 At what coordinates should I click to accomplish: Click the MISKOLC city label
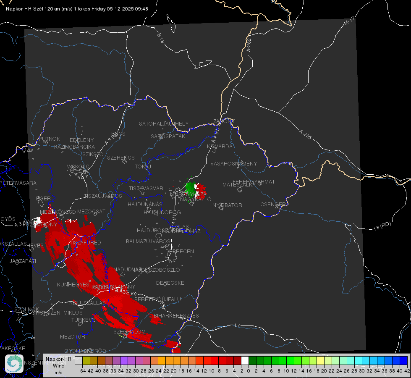tap(78, 167)
